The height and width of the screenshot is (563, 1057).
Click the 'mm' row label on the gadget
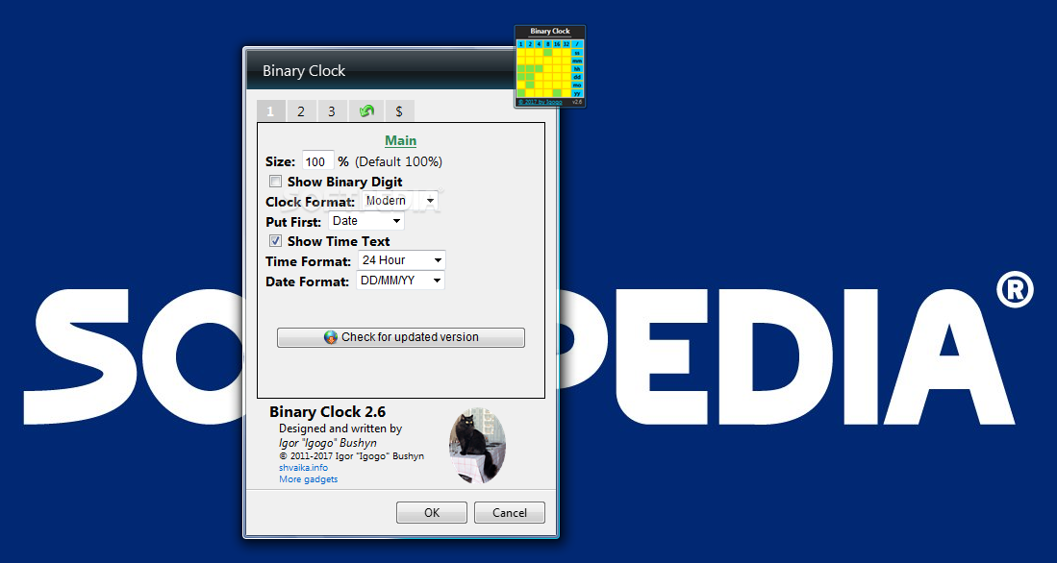[x=577, y=61]
